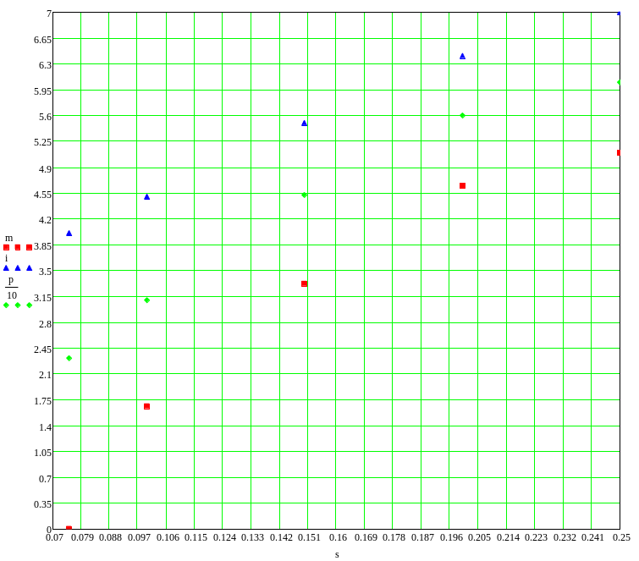Click the y-axis value 2.8
Screen dimensions: 639x561
(x=45, y=324)
